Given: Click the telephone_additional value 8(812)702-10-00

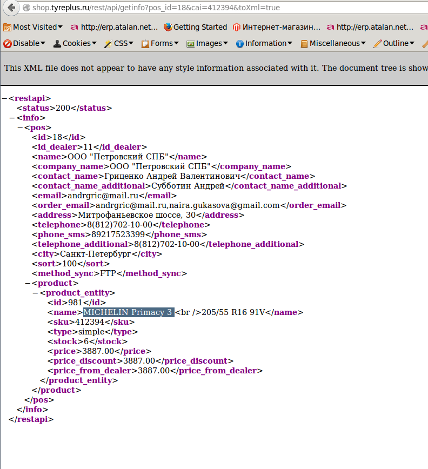Looking at the screenshot, I should coord(166,244).
